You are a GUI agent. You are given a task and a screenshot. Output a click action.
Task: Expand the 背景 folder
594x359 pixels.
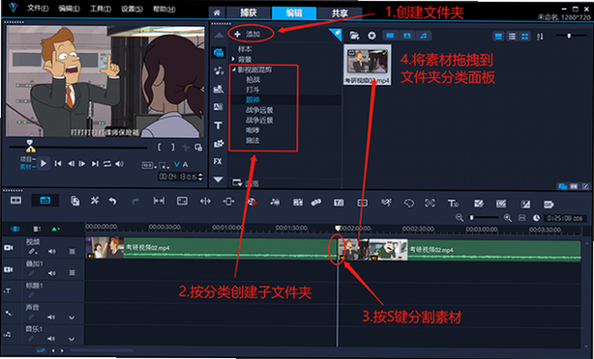(234, 60)
